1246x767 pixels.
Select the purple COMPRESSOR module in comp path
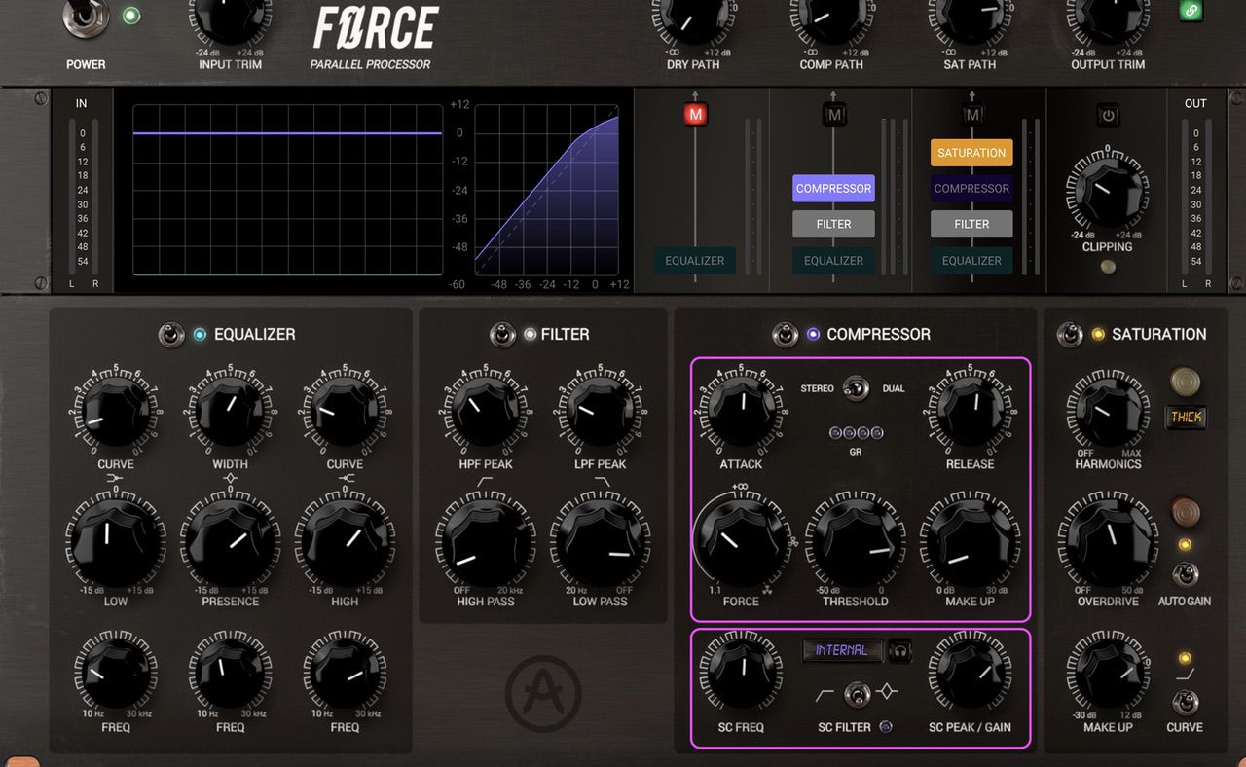click(833, 189)
